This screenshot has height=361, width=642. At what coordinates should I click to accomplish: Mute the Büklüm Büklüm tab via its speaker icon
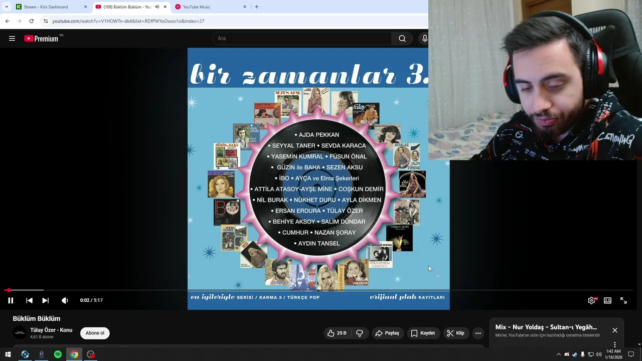point(157,7)
